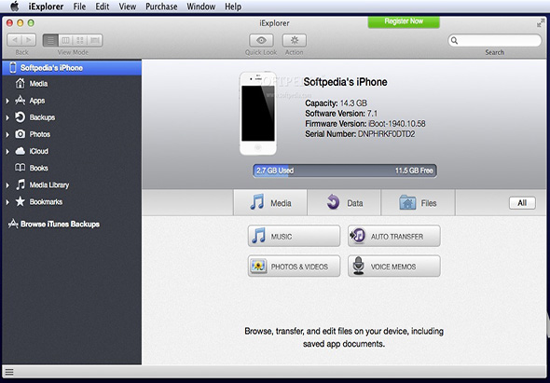This screenshot has width=550, height=383.
Task: Click the storage usage bar
Action: point(345,171)
